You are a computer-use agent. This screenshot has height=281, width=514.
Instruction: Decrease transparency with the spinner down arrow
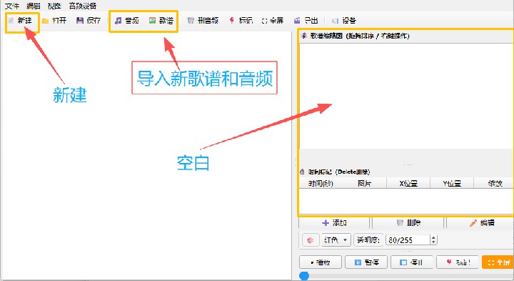click(x=433, y=242)
